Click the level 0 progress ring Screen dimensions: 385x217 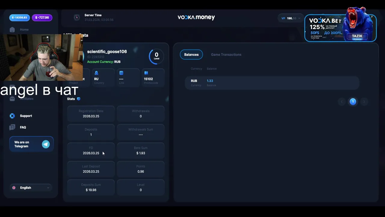(x=156, y=56)
